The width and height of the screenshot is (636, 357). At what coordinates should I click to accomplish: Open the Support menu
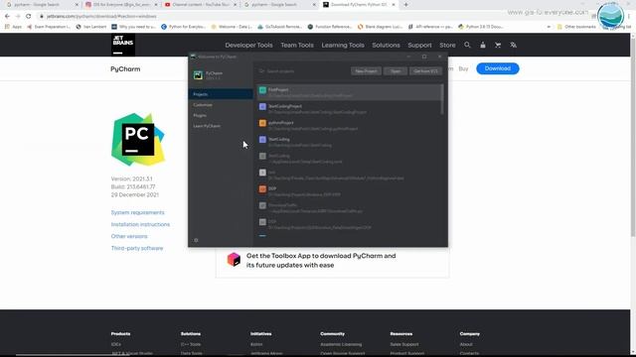pyautogui.click(x=419, y=45)
